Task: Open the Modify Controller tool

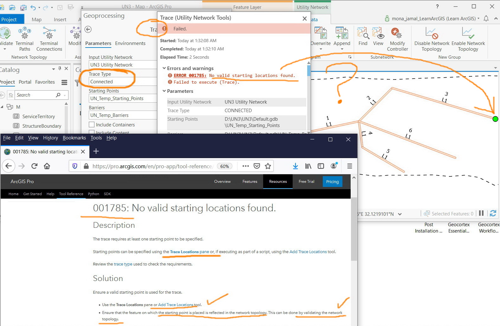Action: coord(397,39)
